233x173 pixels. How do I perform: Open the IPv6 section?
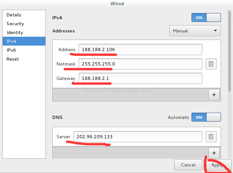(24, 50)
